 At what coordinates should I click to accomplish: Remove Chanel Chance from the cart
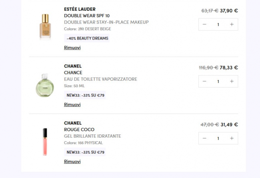click(72, 104)
